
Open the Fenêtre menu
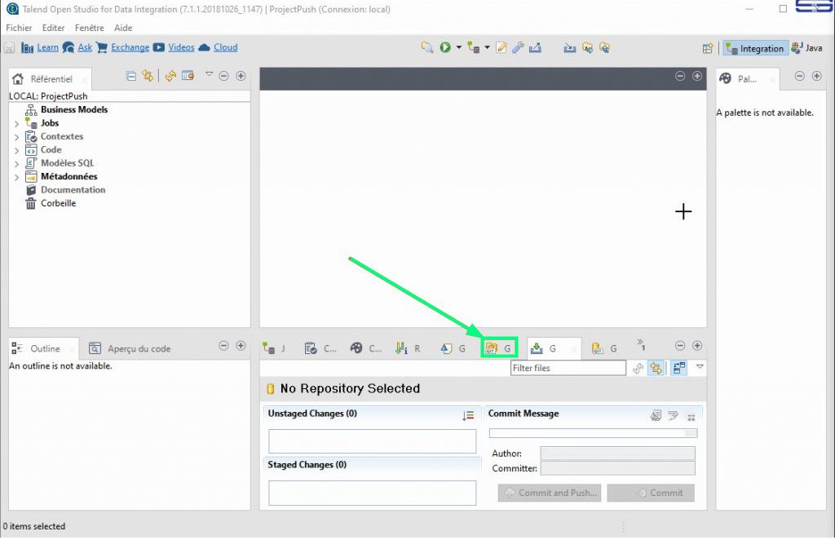pos(90,28)
